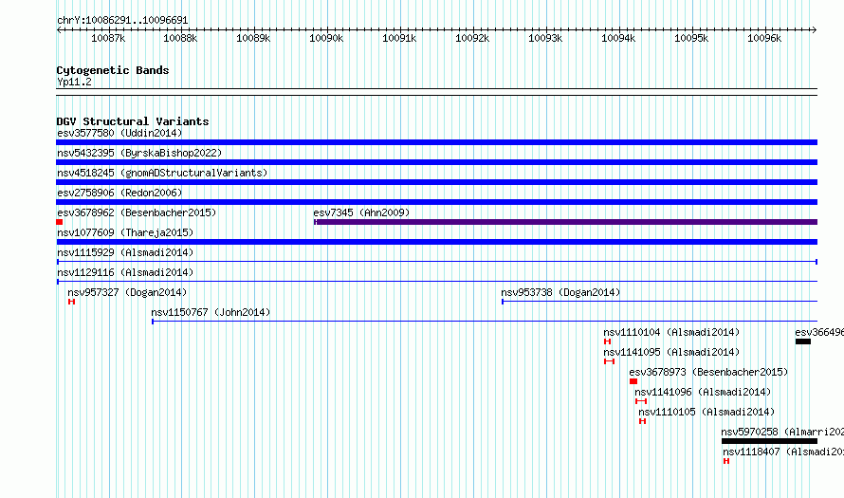This screenshot has height=498, width=844.
Task: Click the DGV Structural Variants track title
Action: pyautogui.click(x=133, y=121)
